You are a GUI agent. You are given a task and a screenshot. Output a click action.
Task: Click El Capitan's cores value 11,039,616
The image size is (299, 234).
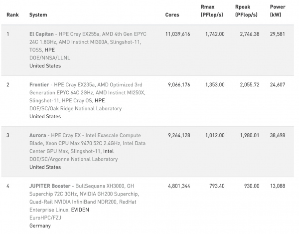178,34
